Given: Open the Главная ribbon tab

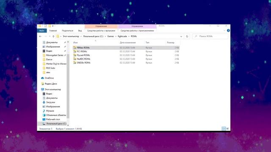Looking at the screenshot, I should tap(53, 31).
